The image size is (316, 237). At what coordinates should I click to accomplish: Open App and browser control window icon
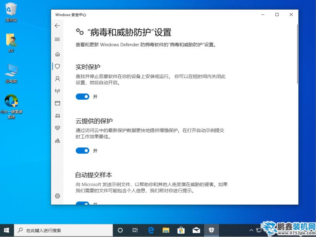click(x=57, y=103)
